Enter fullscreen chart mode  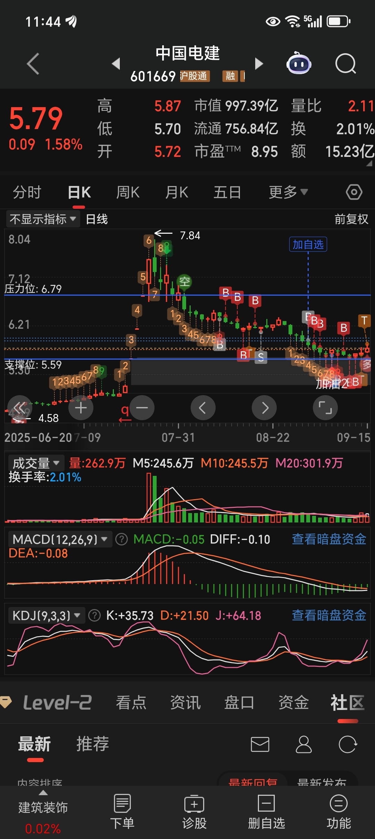pyautogui.click(x=325, y=408)
